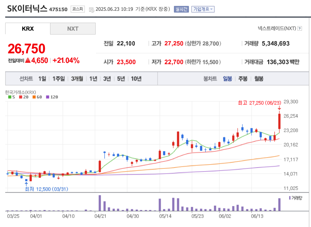This screenshot has width=311, height=227.
Task: Click the 실시간 button
Action: (x=181, y=9)
